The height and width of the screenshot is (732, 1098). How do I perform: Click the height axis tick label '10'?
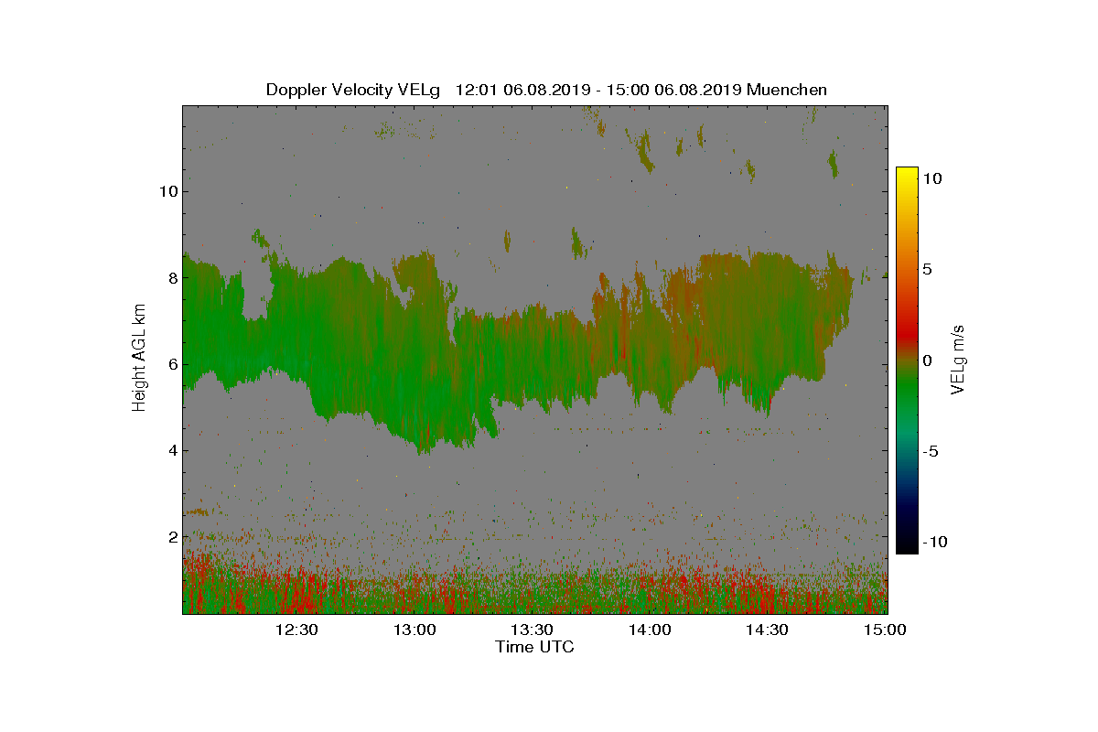[x=167, y=191]
